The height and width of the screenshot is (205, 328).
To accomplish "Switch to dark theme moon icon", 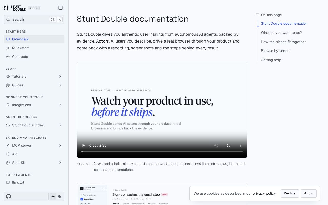I will click(x=60, y=196).
